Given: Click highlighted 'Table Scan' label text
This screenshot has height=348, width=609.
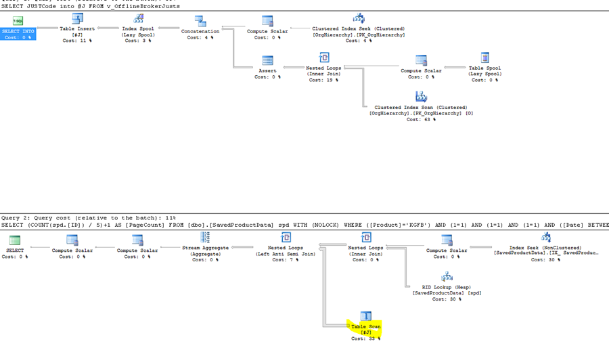Looking at the screenshot, I should click(x=366, y=326).
